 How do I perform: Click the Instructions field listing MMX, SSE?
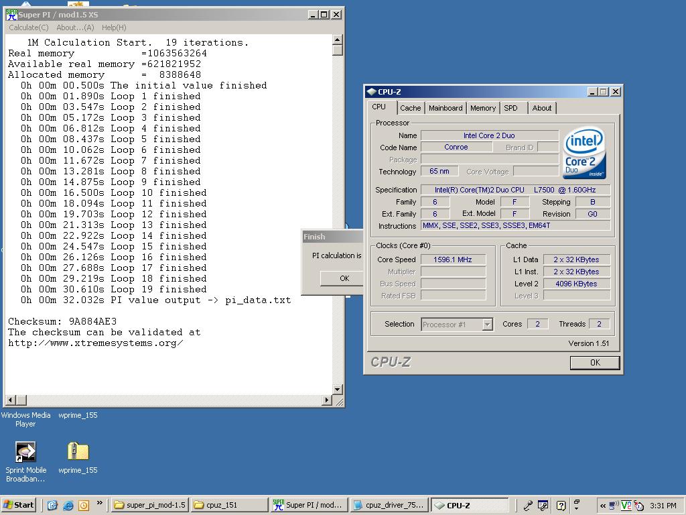point(515,226)
